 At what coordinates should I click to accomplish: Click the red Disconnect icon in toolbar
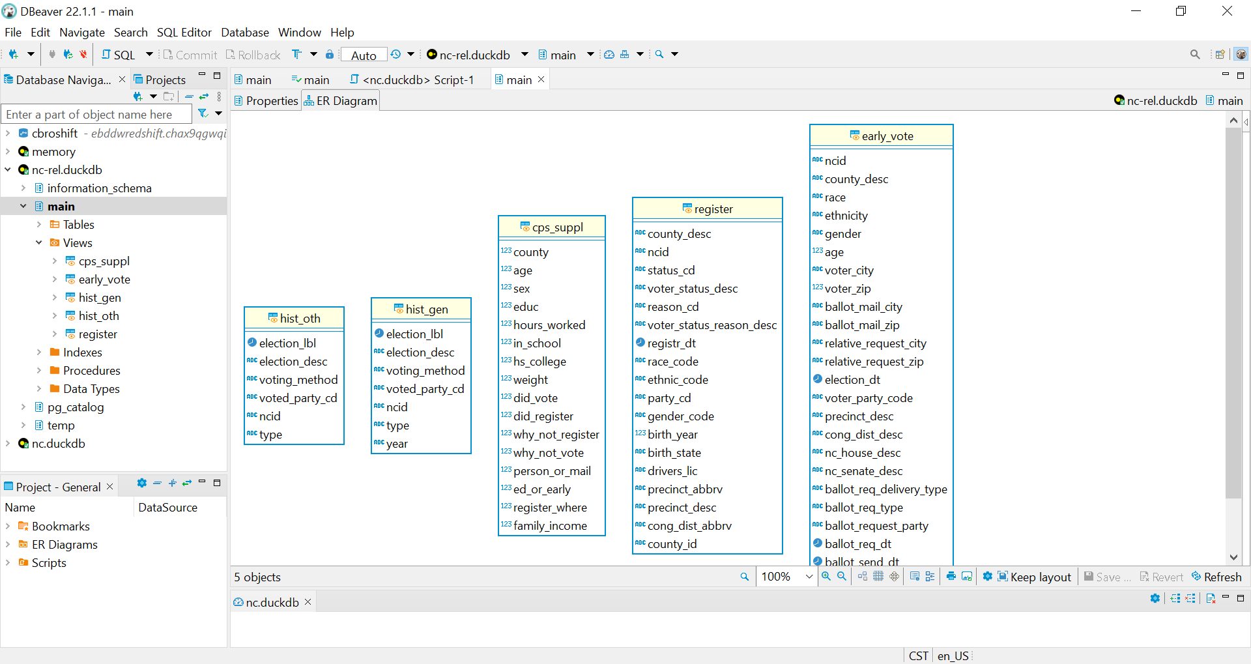coord(83,55)
